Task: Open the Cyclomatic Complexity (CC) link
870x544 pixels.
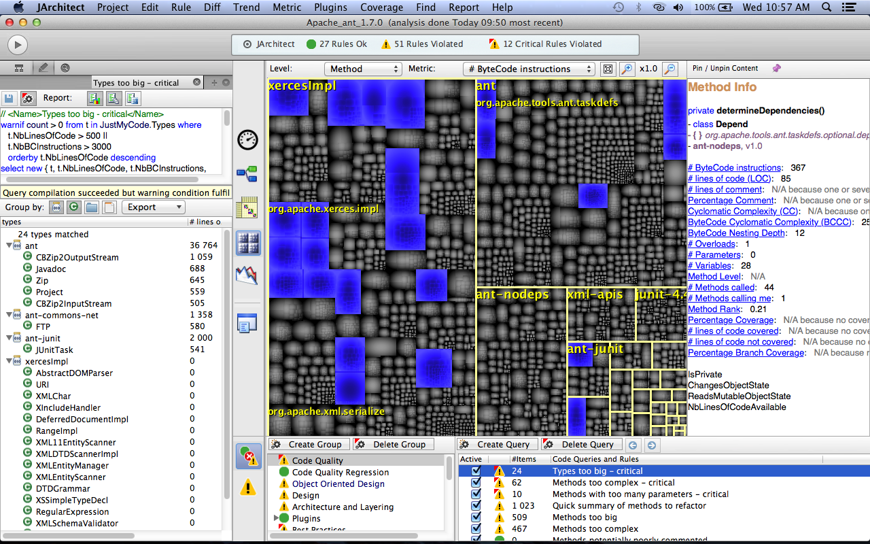Action: coord(733,211)
